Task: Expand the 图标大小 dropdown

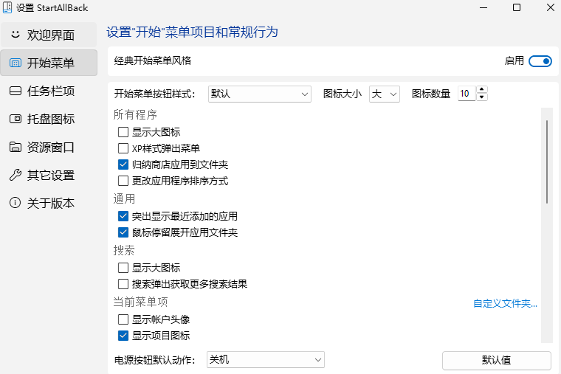Action: (x=384, y=94)
